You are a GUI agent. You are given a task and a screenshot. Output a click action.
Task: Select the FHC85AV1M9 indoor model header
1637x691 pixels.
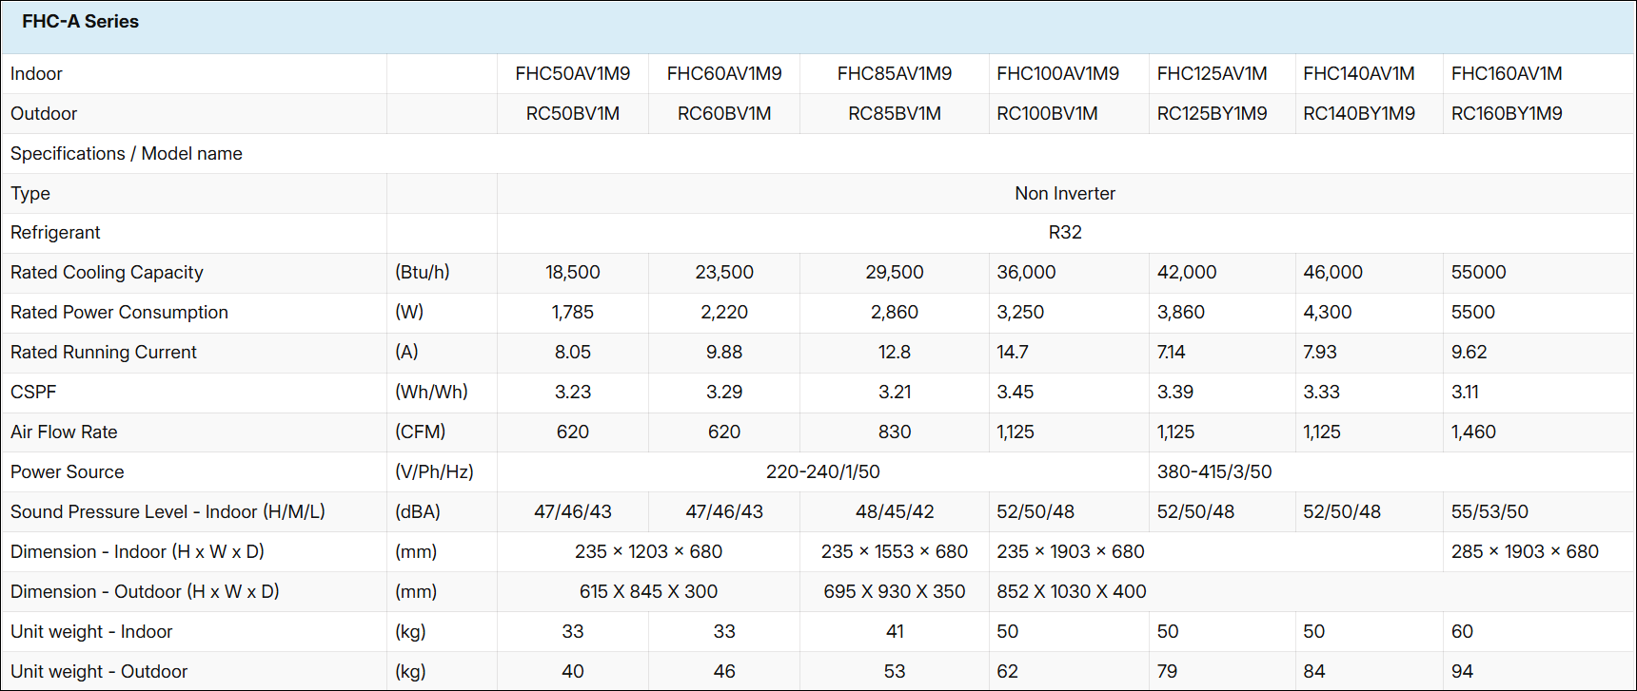coord(894,74)
